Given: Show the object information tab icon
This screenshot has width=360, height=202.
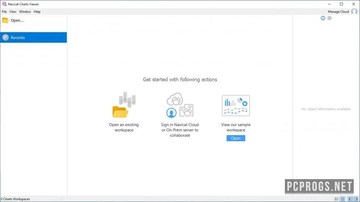Looking at the screenshot, I should tap(323, 18).
